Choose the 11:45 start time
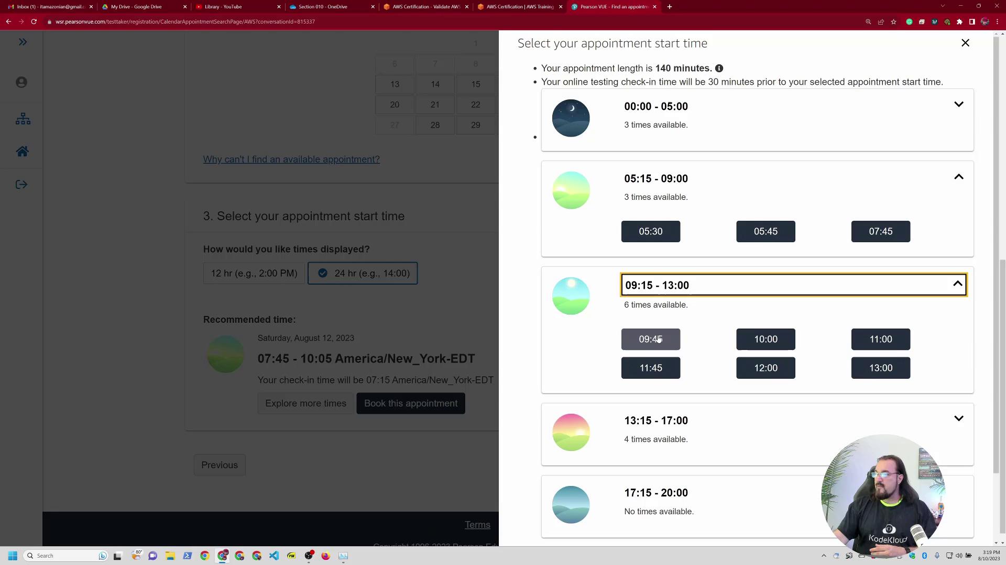The width and height of the screenshot is (1006, 565). tap(650, 368)
